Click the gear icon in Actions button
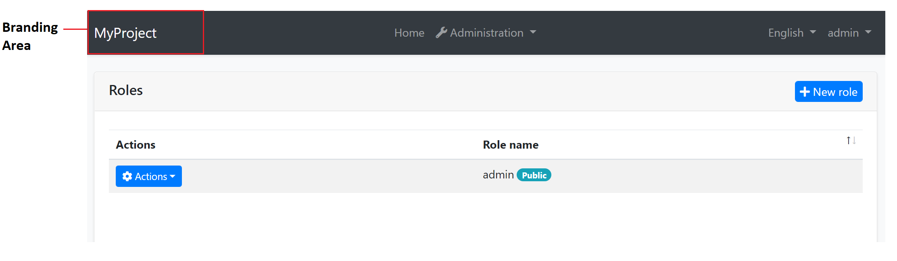The height and width of the screenshot is (261, 897). click(x=127, y=176)
